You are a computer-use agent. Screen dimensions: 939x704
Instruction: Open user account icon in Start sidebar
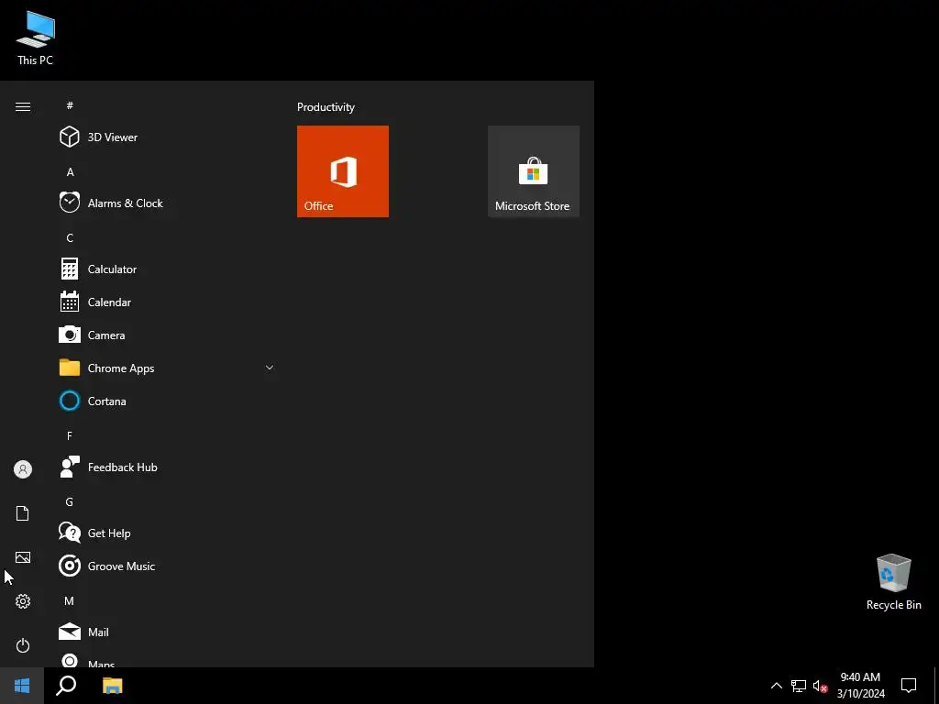click(23, 469)
